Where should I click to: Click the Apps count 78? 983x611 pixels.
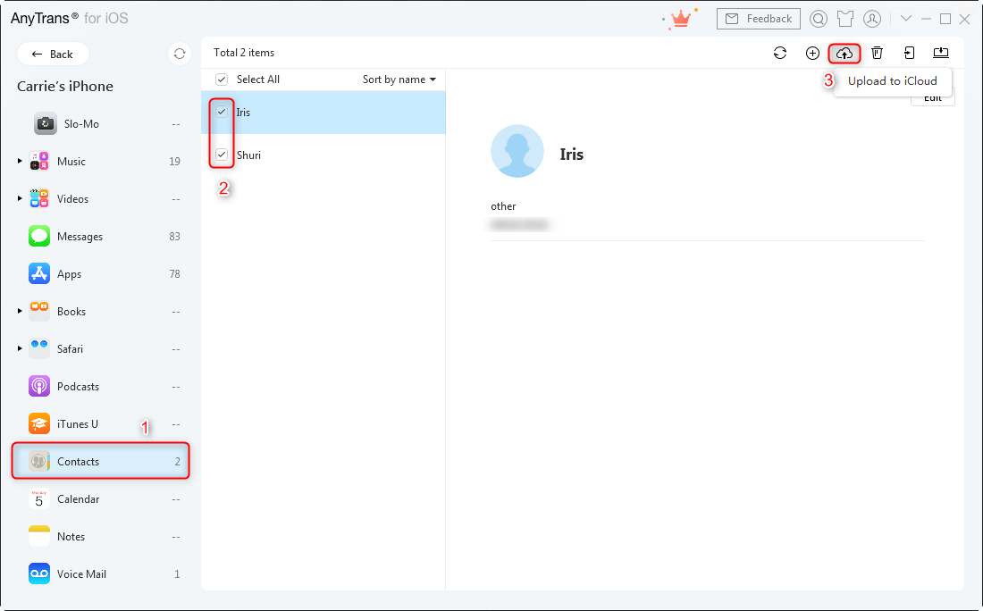(174, 274)
